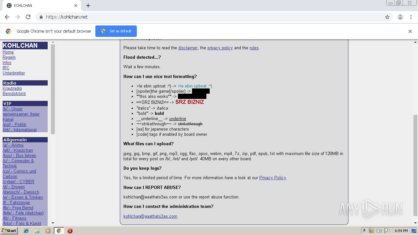The height and width of the screenshot is (235, 418).
Task: Open the /a/ - Animu board
Action: tap(13, 145)
